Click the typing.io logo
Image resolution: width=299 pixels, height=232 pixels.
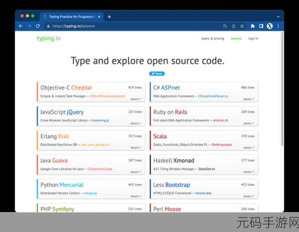coord(48,38)
